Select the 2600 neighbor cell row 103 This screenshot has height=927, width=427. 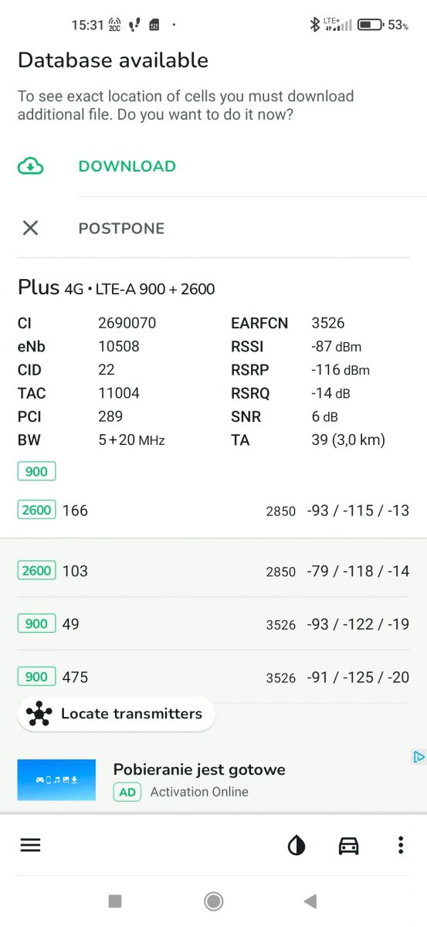coord(213,571)
